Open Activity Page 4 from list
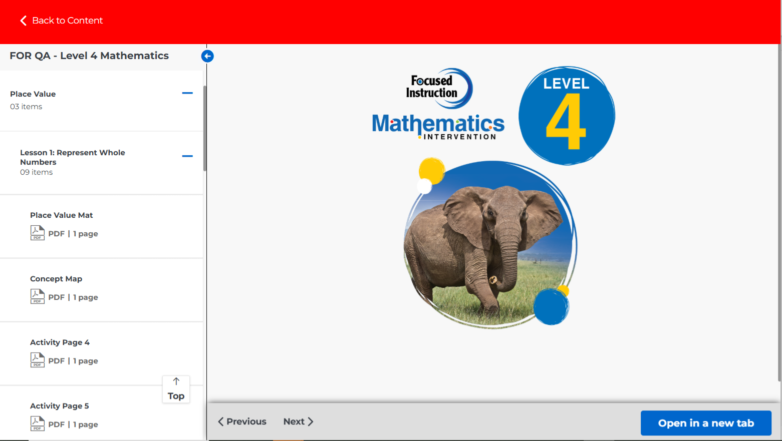 (60, 342)
